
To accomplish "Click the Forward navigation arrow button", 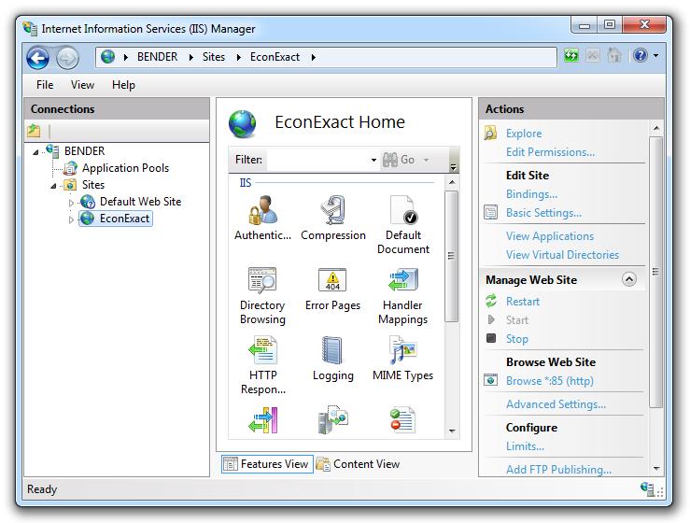I will [x=67, y=58].
